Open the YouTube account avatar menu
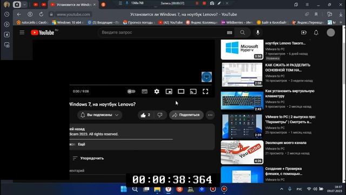This screenshot has width=346, height=195. [330, 32]
